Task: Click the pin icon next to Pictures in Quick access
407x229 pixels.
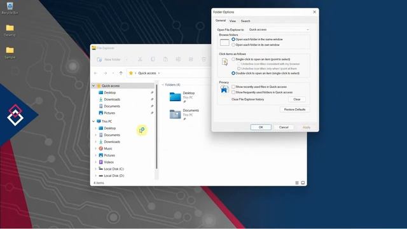Action: (152, 113)
